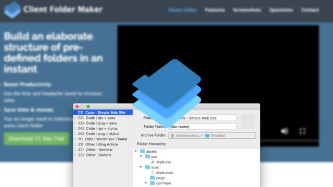This screenshot has width=333, height=187.
Task: Click the Client Folder Maker logo icon
Action: tap(12, 9)
